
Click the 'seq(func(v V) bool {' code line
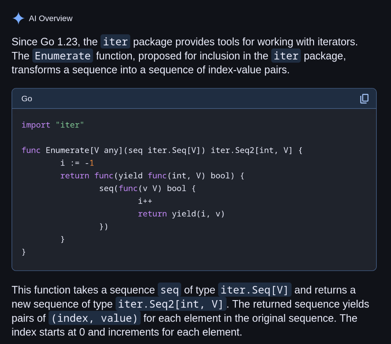point(148,188)
